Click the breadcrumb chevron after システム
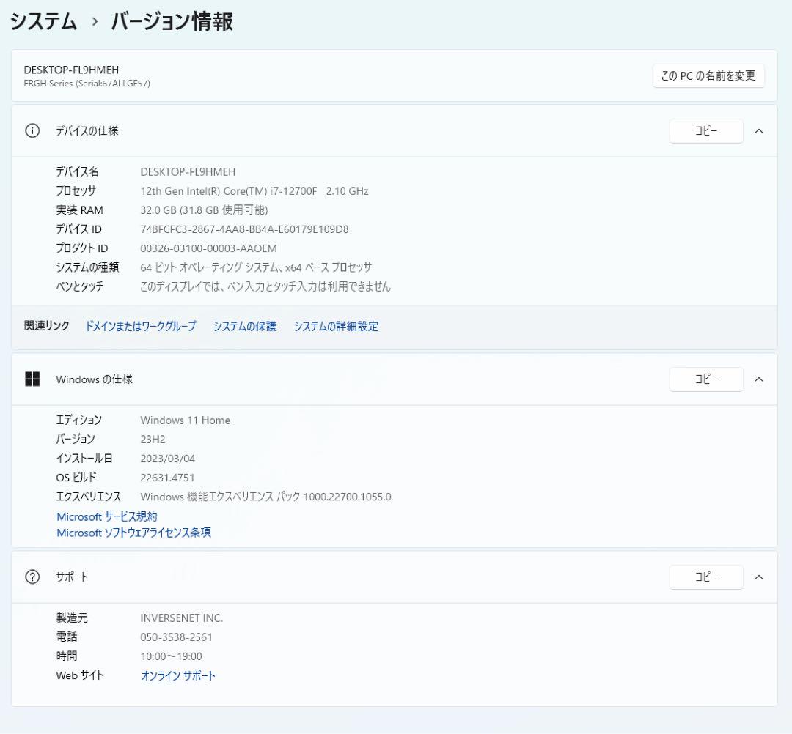The height and width of the screenshot is (734, 792). click(95, 22)
